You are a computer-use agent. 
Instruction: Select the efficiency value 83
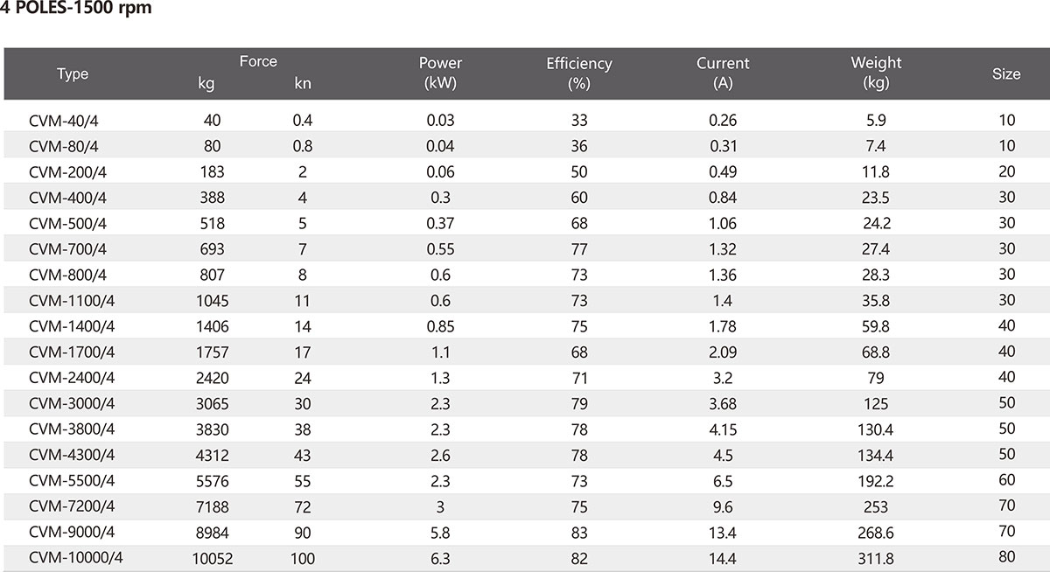coord(579,532)
